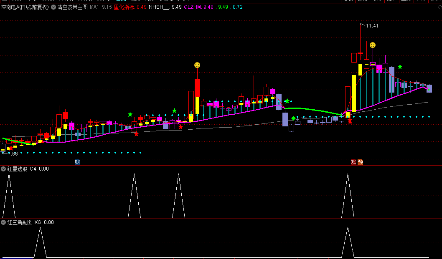The height and width of the screenshot is (259, 442).
Task: Click the 涨 marker on the time axis
Action: coord(353,162)
